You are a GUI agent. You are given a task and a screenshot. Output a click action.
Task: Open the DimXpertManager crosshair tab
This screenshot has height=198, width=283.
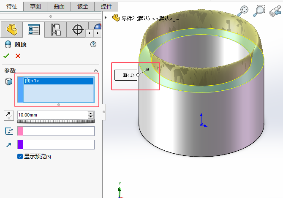78,30
